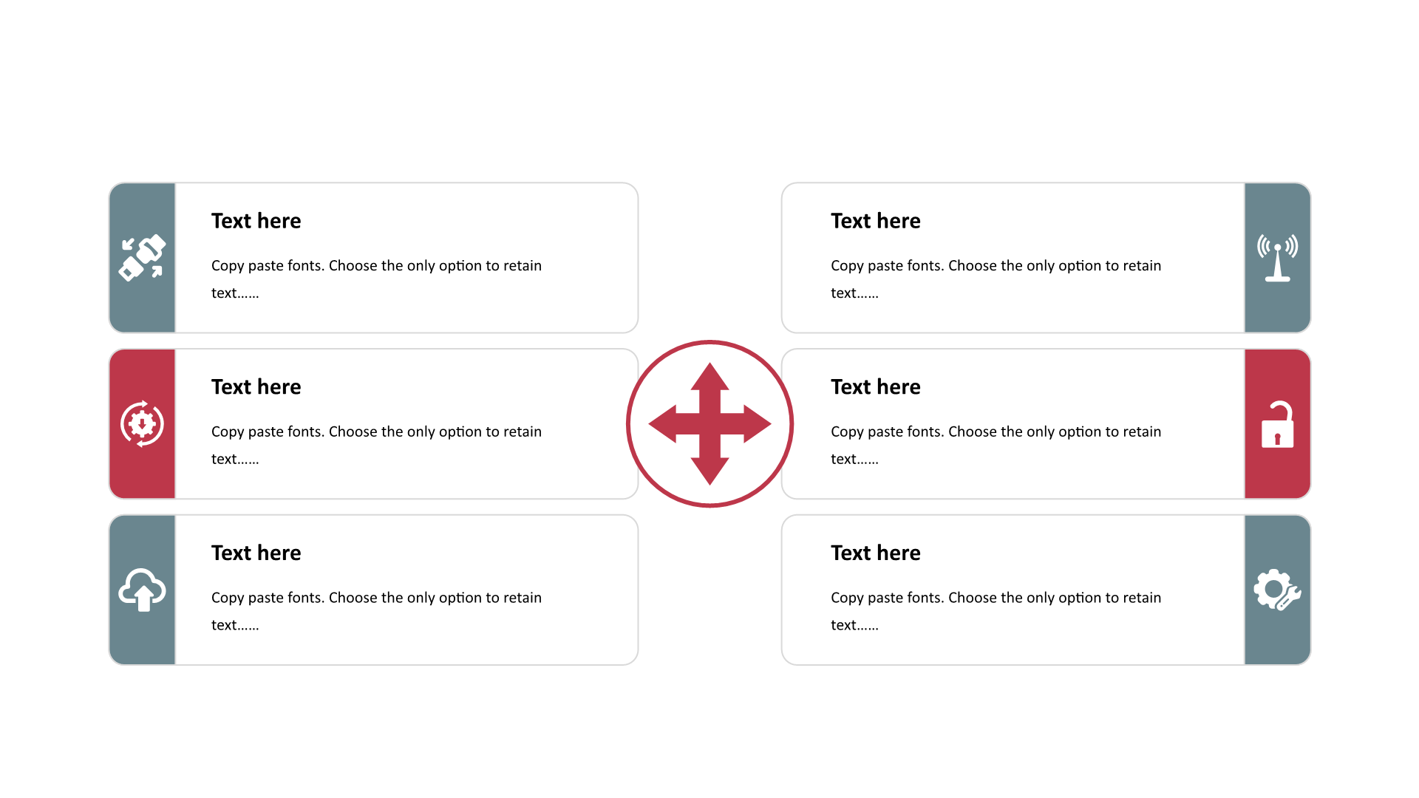
Task: Select the bottom-left card's body paragraph
Action: tap(376, 612)
